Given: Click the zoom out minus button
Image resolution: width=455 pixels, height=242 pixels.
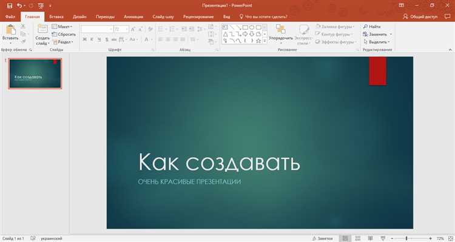Looking at the screenshot, I should (x=392, y=238).
